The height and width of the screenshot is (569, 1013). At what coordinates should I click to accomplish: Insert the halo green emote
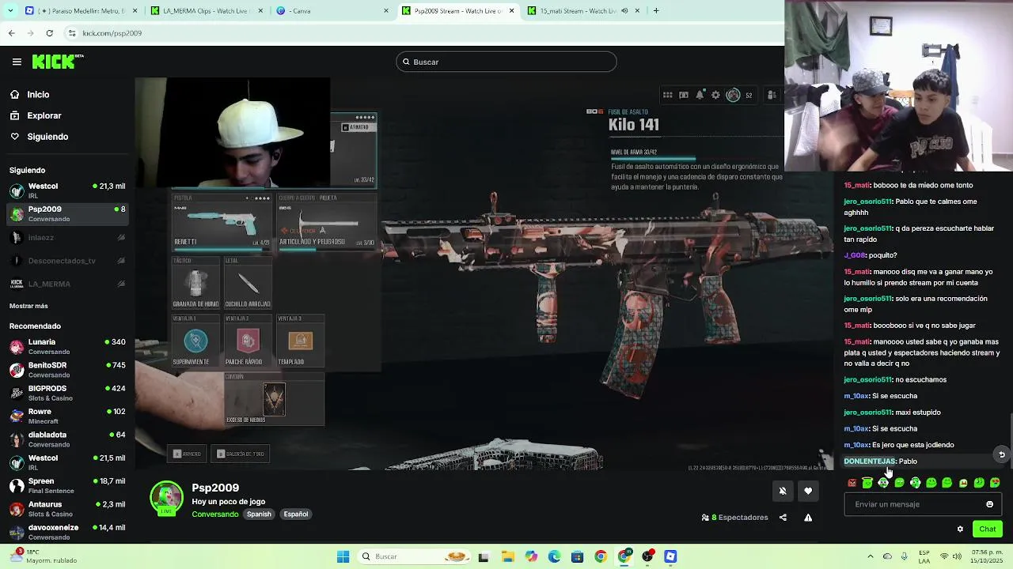click(867, 483)
